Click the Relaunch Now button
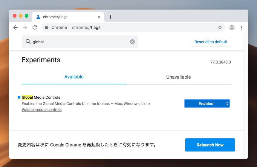This screenshot has width=257, height=167. coord(210,145)
